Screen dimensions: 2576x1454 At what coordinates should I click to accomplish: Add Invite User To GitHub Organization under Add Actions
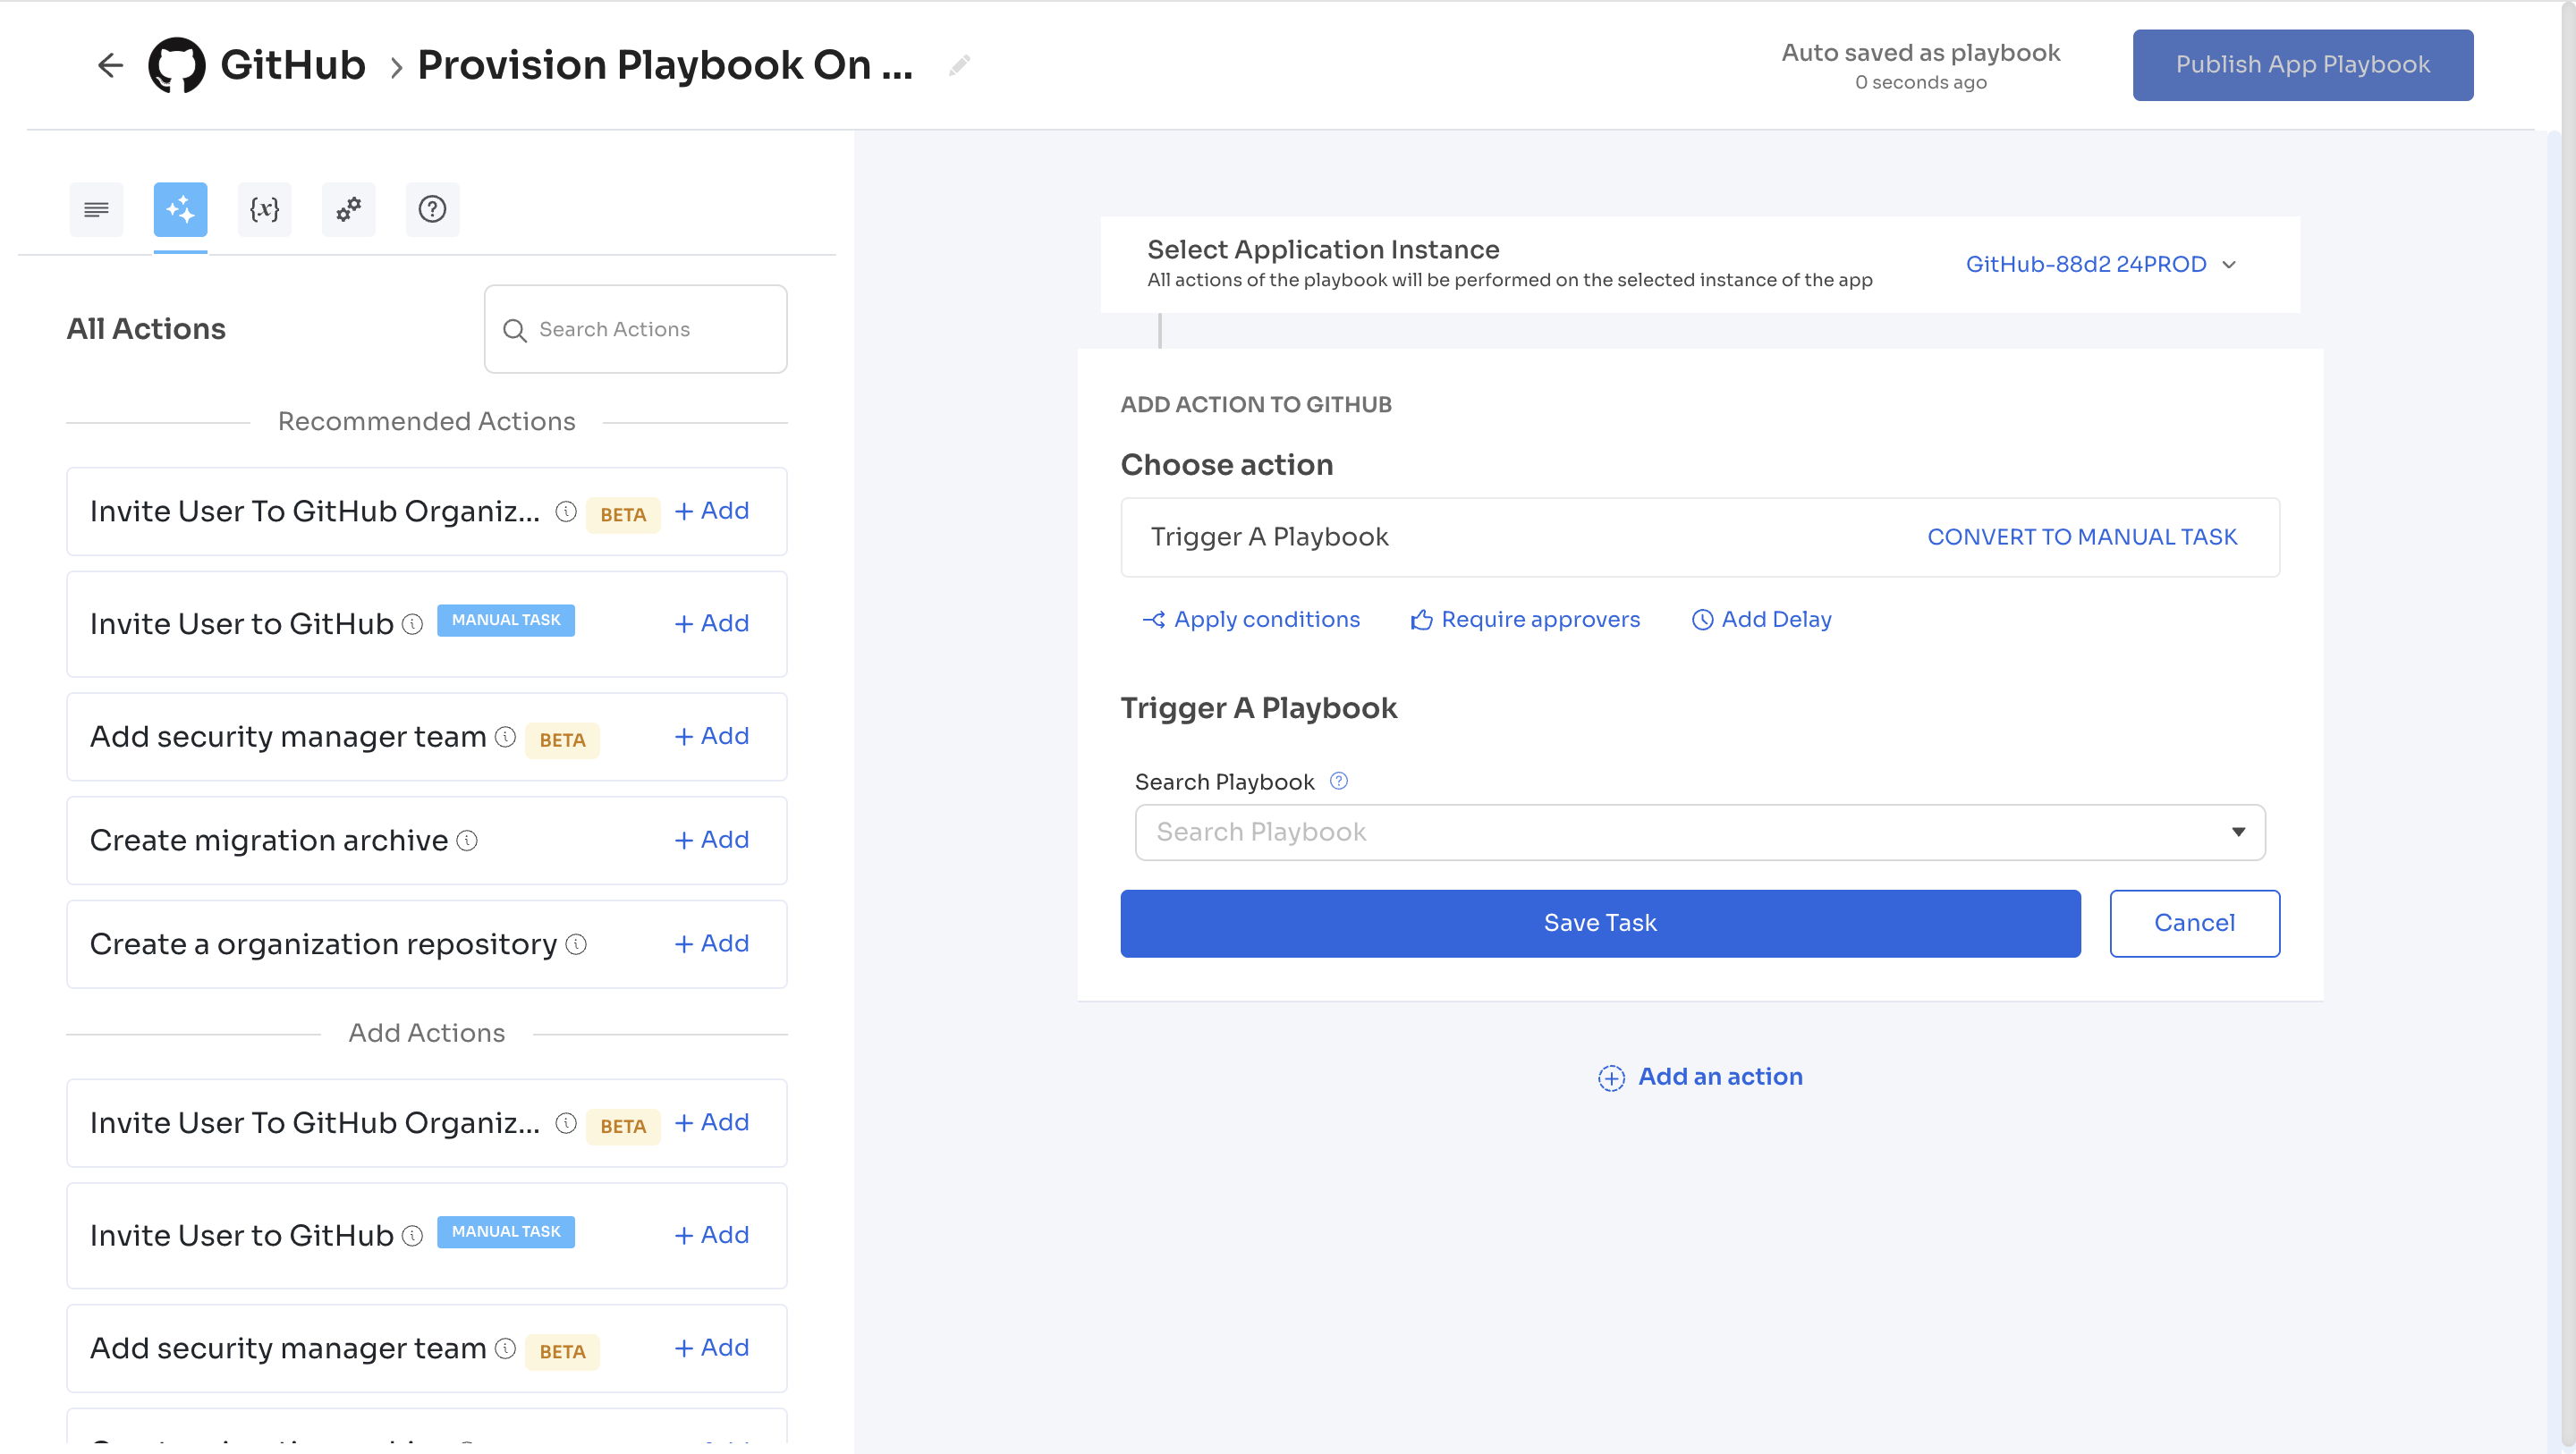pos(711,1123)
